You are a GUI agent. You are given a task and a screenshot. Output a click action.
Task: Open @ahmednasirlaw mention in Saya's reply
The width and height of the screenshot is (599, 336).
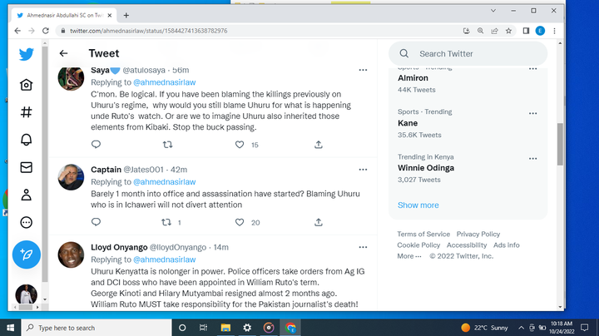pyautogui.click(x=165, y=82)
